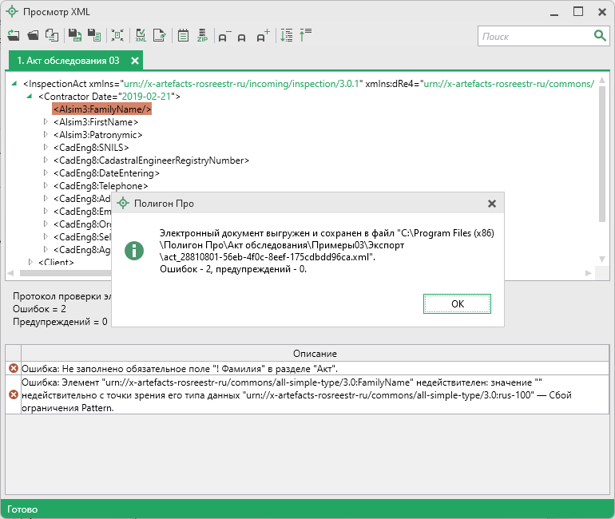The height and width of the screenshot is (519, 615).
Task: Click the collapse all nodes icon
Action: coord(305,36)
